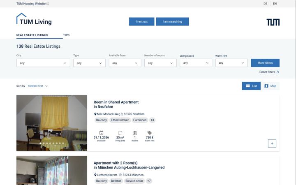This screenshot has width=296, height=185.
Task: Click the Reset filters circular arrow icon
Action: pos(277,72)
